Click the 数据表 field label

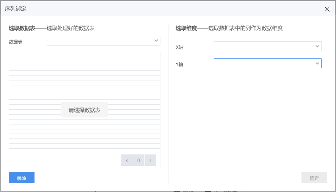(x=16, y=42)
